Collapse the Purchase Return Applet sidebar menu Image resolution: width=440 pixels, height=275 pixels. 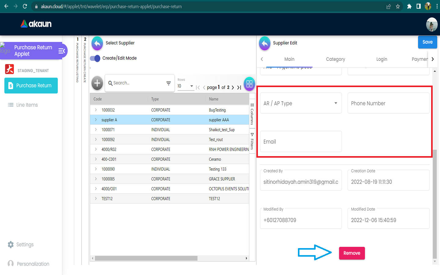62,51
